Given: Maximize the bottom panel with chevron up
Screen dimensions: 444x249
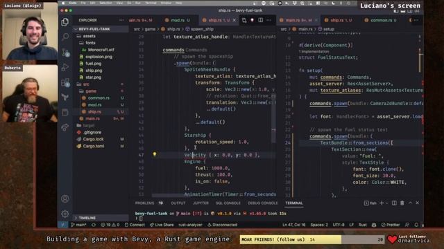Looking at the screenshot, I should click(x=410, y=203).
